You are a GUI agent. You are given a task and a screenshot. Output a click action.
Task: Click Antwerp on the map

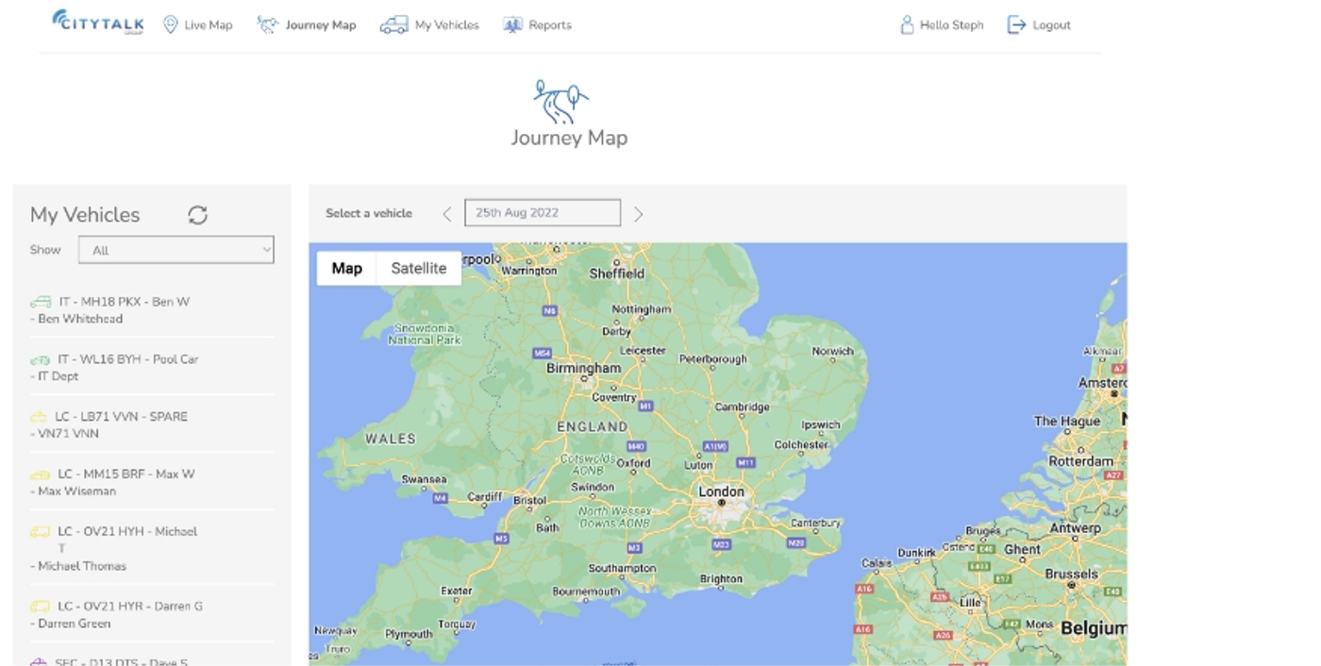point(1076,528)
